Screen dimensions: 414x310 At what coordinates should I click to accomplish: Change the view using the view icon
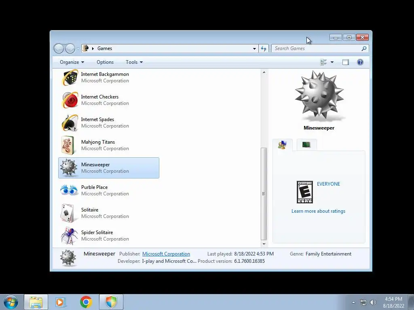point(323,62)
